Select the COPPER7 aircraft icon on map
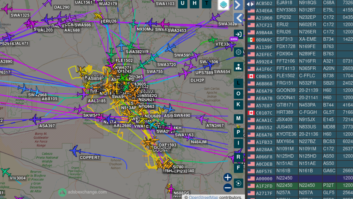 pos(75,151)
